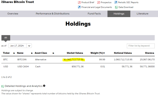The image size is (158, 96).
Task: Open the as-of date dropdown chevron
Action: click(x=29, y=46)
